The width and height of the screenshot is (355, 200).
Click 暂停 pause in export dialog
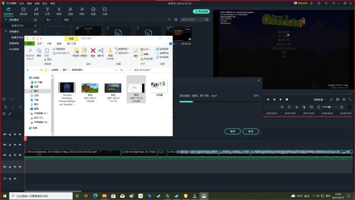pos(233,132)
